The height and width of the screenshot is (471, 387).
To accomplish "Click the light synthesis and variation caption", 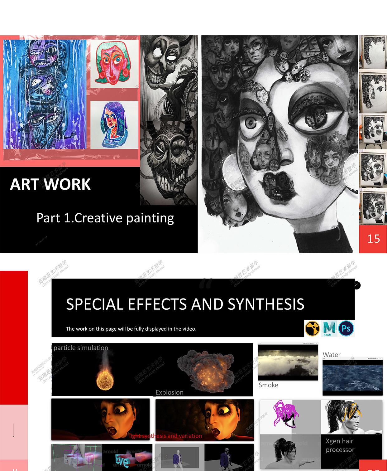I will 165,436.
